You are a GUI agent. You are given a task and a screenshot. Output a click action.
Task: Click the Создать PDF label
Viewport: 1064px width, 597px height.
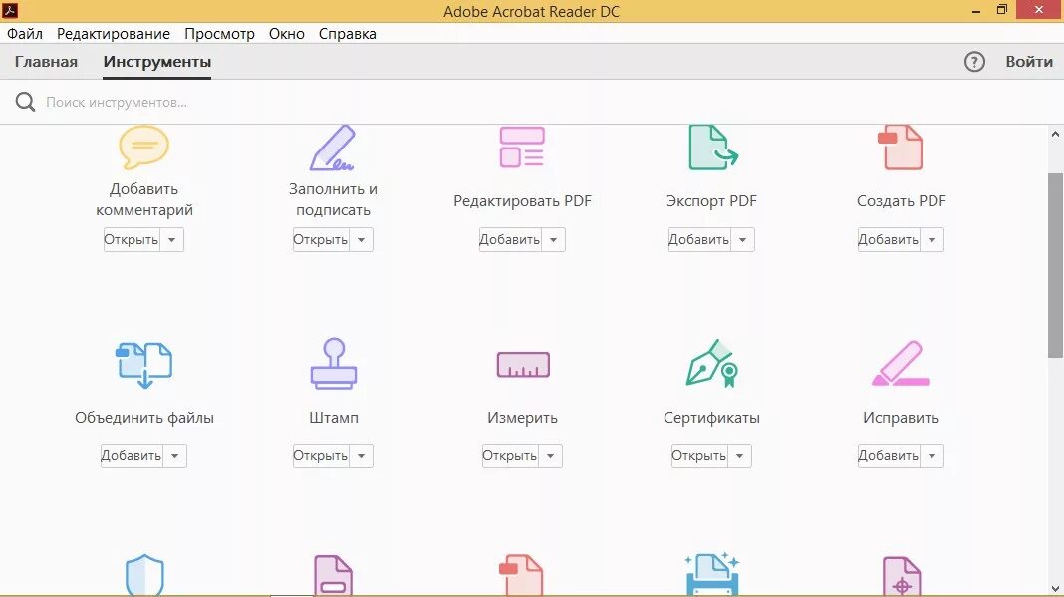[x=902, y=201]
